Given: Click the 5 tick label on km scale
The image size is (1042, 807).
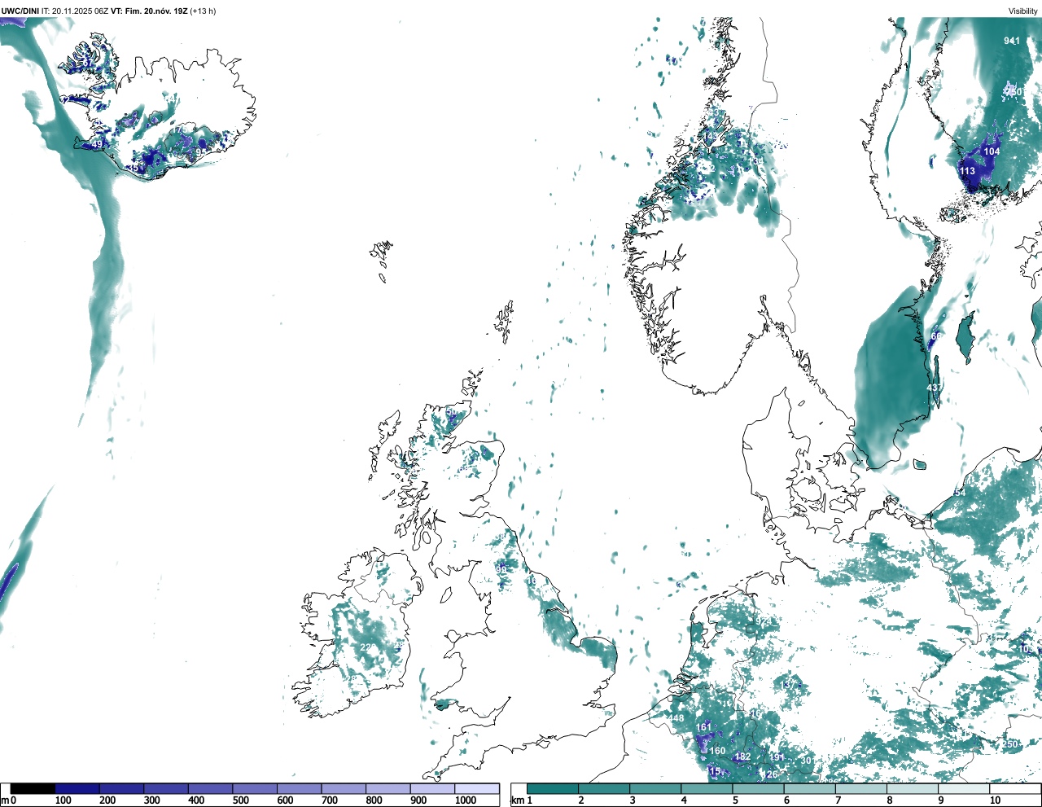Looking at the screenshot, I should coord(735,800).
